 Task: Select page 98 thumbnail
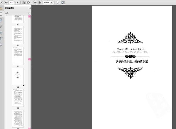coord(18,35)
